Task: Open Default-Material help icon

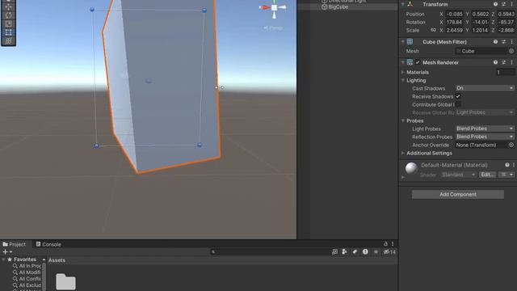Action: coord(507,165)
